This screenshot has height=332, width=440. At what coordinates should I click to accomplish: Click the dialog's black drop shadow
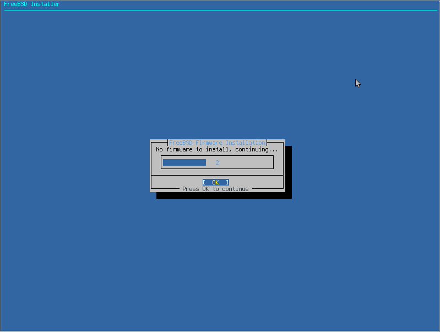click(x=224, y=195)
